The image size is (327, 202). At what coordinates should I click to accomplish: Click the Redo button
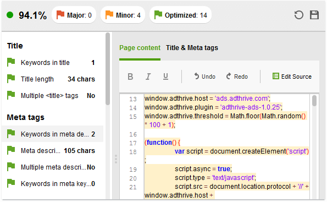(x=237, y=77)
